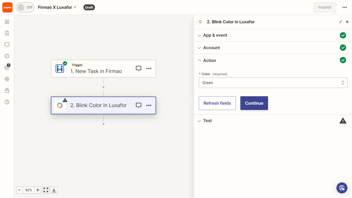Turn the Zap on with the Off toggle
This screenshot has width=352, height=198.
[25, 7]
